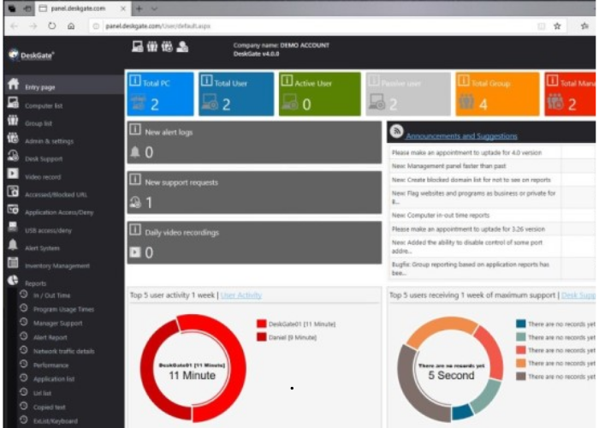Open Desk Support in sidebar
This screenshot has width=599, height=428.
(x=44, y=159)
